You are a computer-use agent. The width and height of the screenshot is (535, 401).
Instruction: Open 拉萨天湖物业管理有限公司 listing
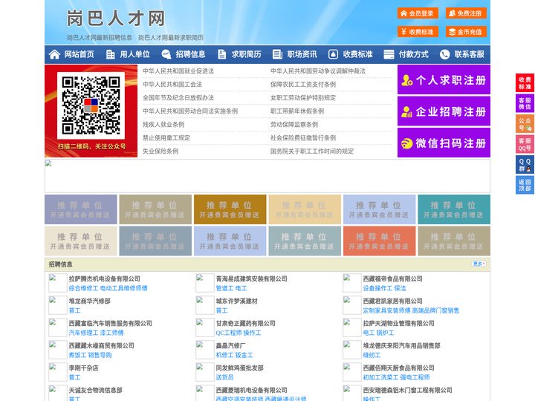click(398, 323)
